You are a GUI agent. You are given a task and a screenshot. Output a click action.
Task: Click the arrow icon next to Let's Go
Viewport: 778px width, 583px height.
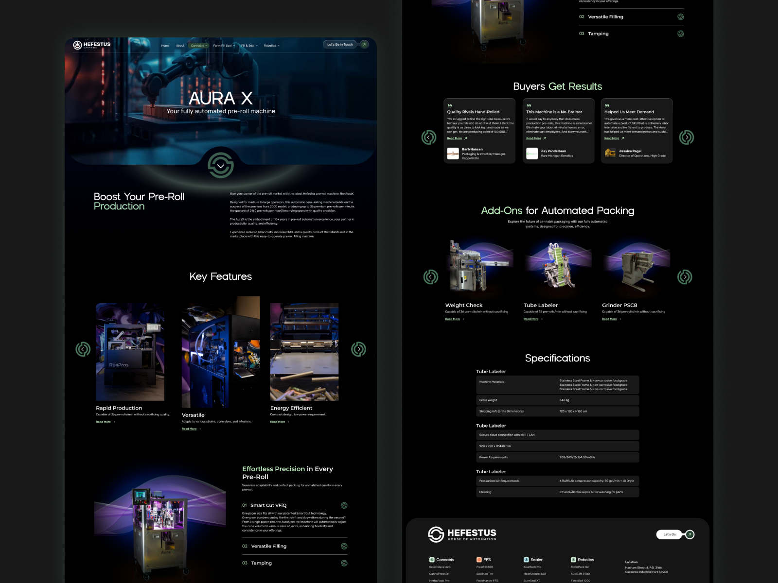click(x=690, y=534)
